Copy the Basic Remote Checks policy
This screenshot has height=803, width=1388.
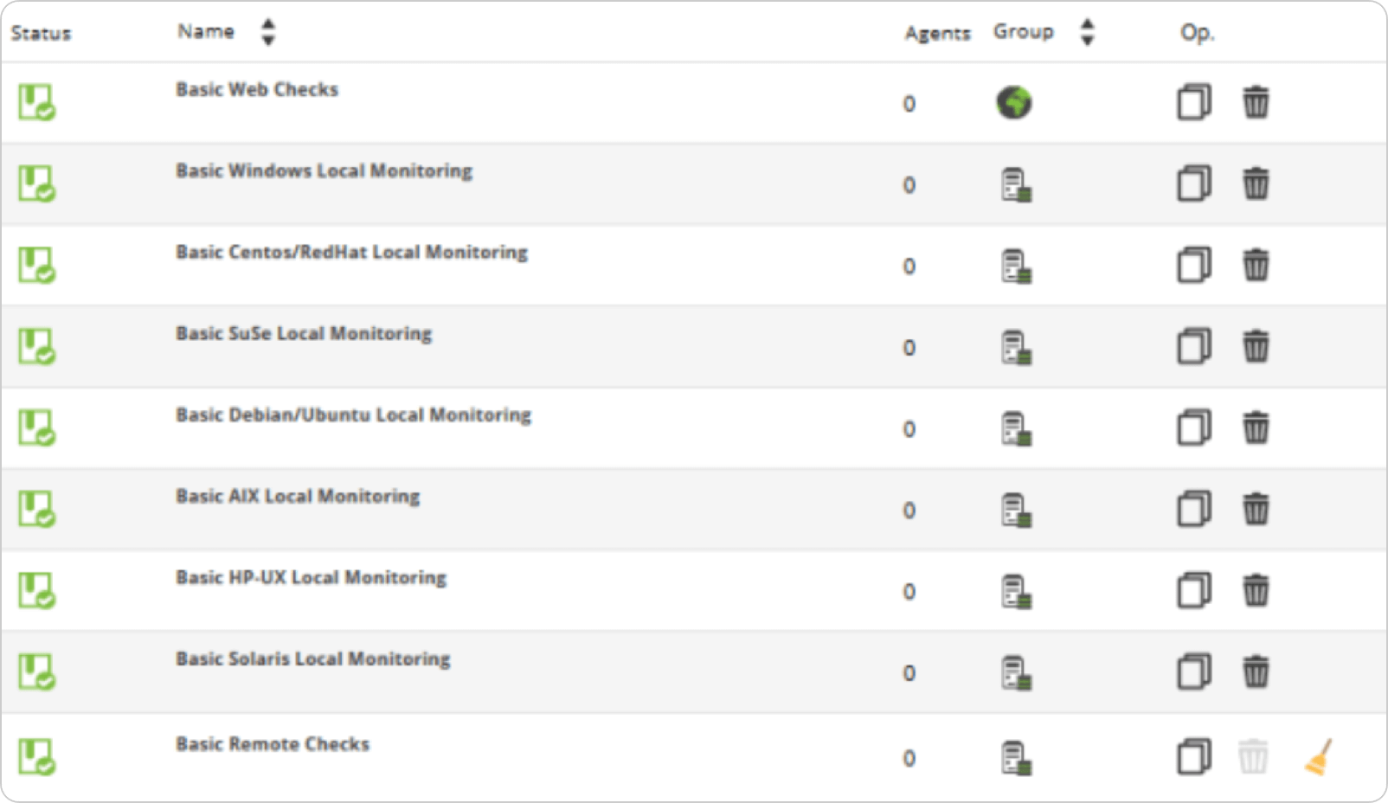pyautogui.click(x=1194, y=756)
